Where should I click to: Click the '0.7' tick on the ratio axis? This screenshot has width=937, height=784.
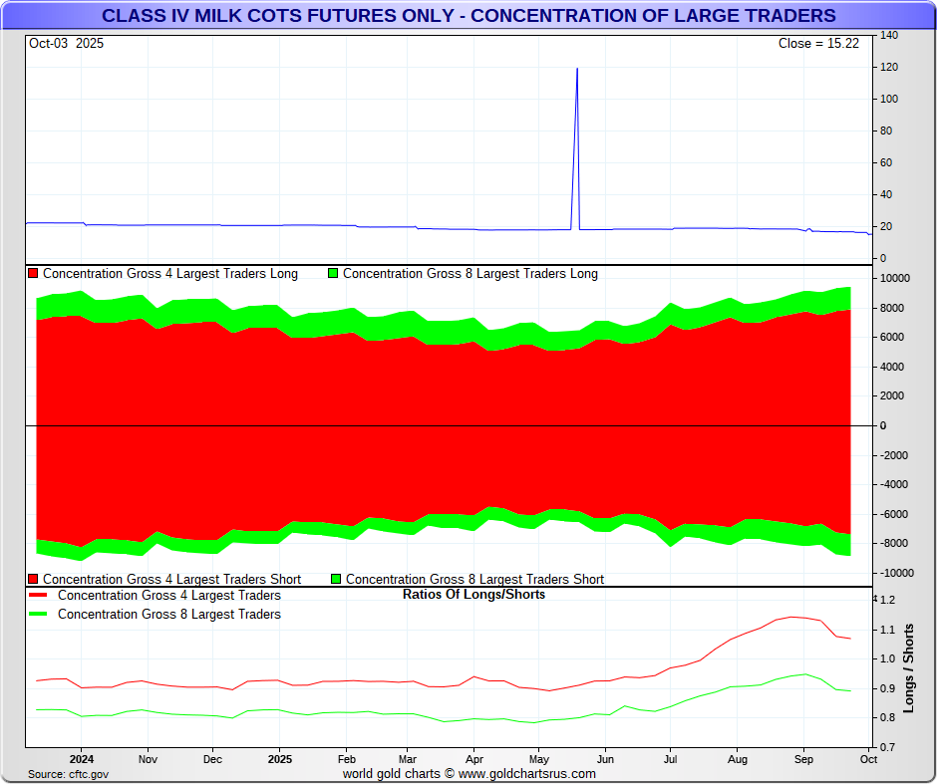[x=887, y=747]
